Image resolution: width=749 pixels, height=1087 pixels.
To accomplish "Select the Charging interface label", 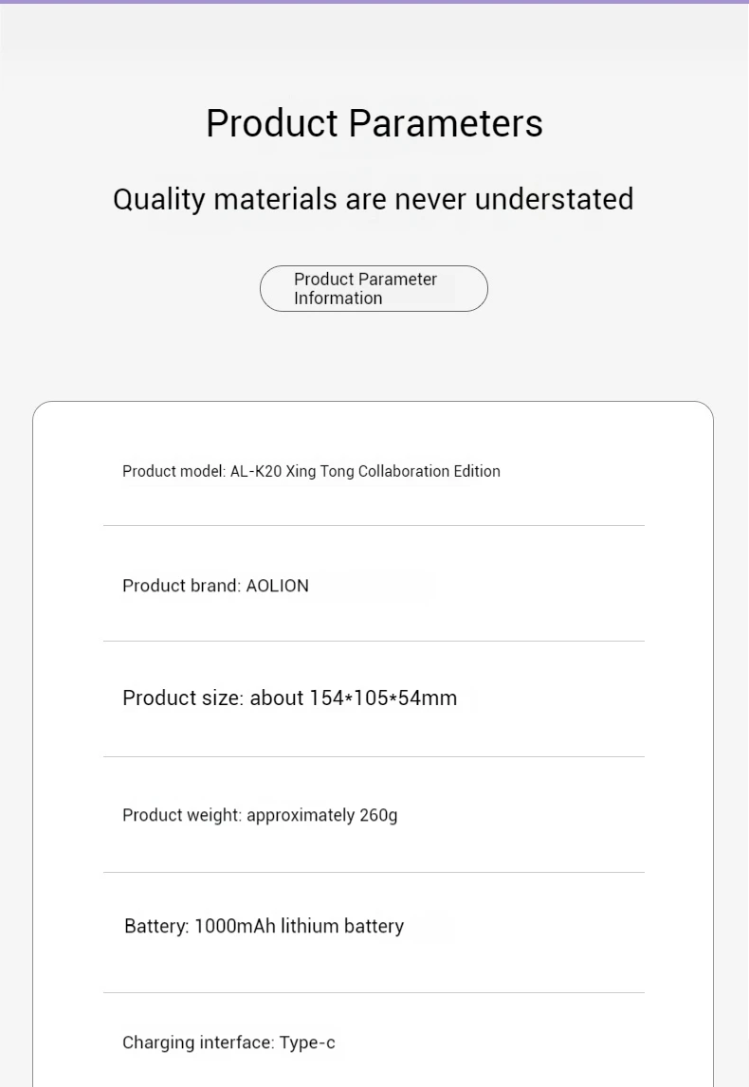I will coord(197,1043).
